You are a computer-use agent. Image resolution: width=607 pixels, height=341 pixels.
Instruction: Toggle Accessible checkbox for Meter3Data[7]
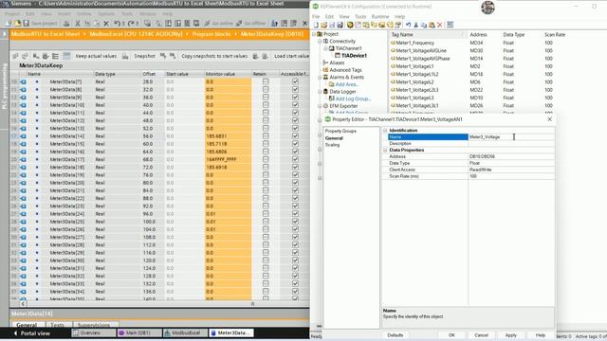tap(295, 81)
